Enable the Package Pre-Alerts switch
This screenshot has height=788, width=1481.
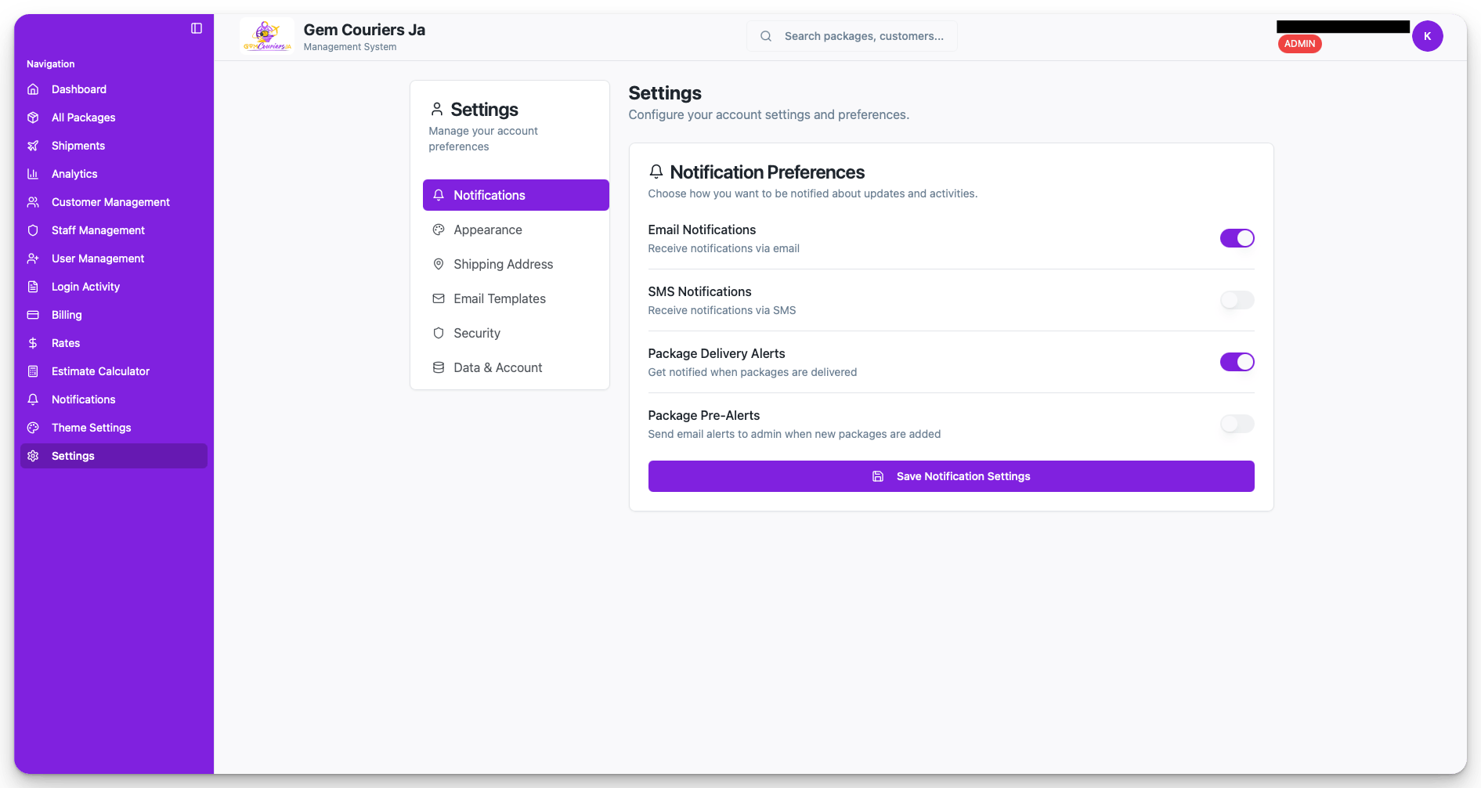tap(1237, 424)
